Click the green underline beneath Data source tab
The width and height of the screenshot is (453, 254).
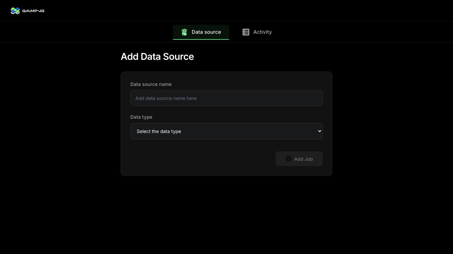[201, 39]
